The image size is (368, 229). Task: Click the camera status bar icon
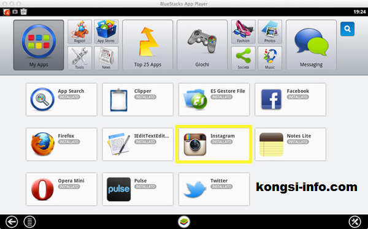click(15, 11)
